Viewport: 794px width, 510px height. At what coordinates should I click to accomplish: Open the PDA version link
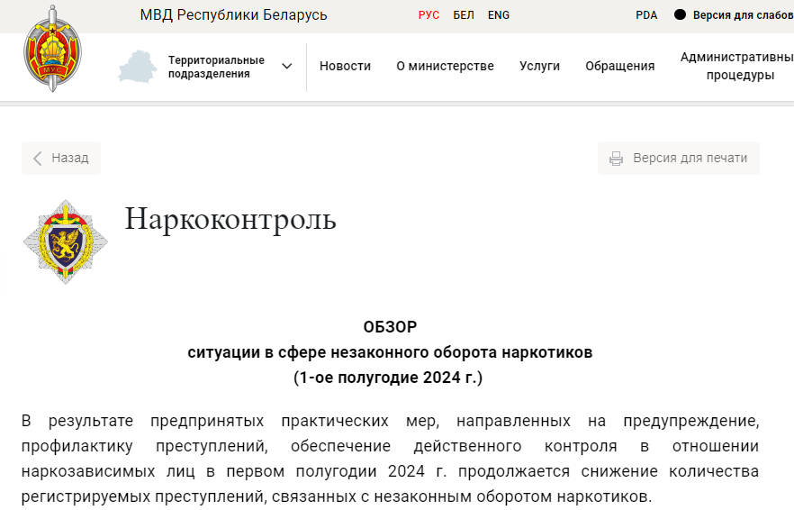646,15
